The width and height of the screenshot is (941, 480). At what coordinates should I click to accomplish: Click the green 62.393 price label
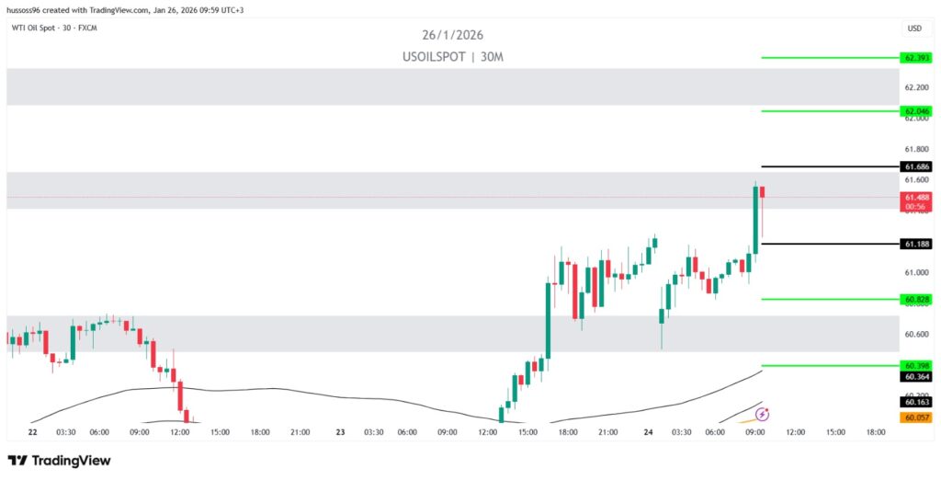pos(916,57)
